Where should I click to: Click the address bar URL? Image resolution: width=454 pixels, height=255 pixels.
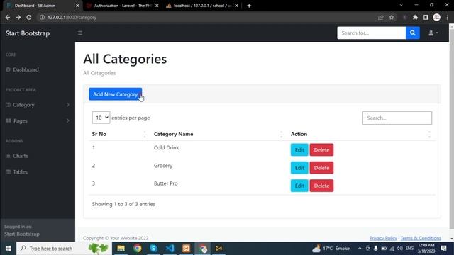(x=72, y=17)
